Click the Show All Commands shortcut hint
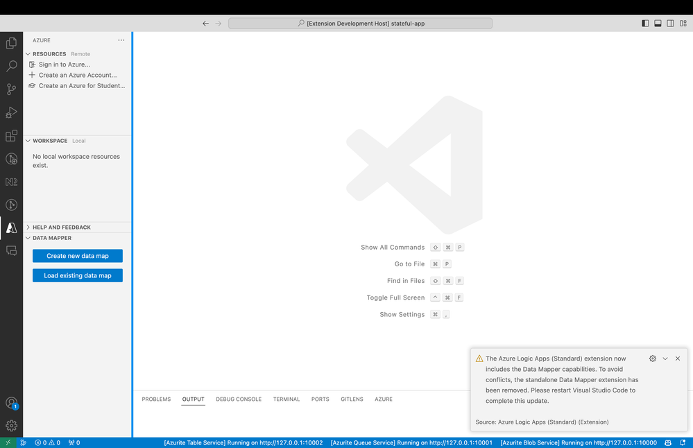This screenshot has height=448, width=693. pyautogui.click(x=412, y=248)
